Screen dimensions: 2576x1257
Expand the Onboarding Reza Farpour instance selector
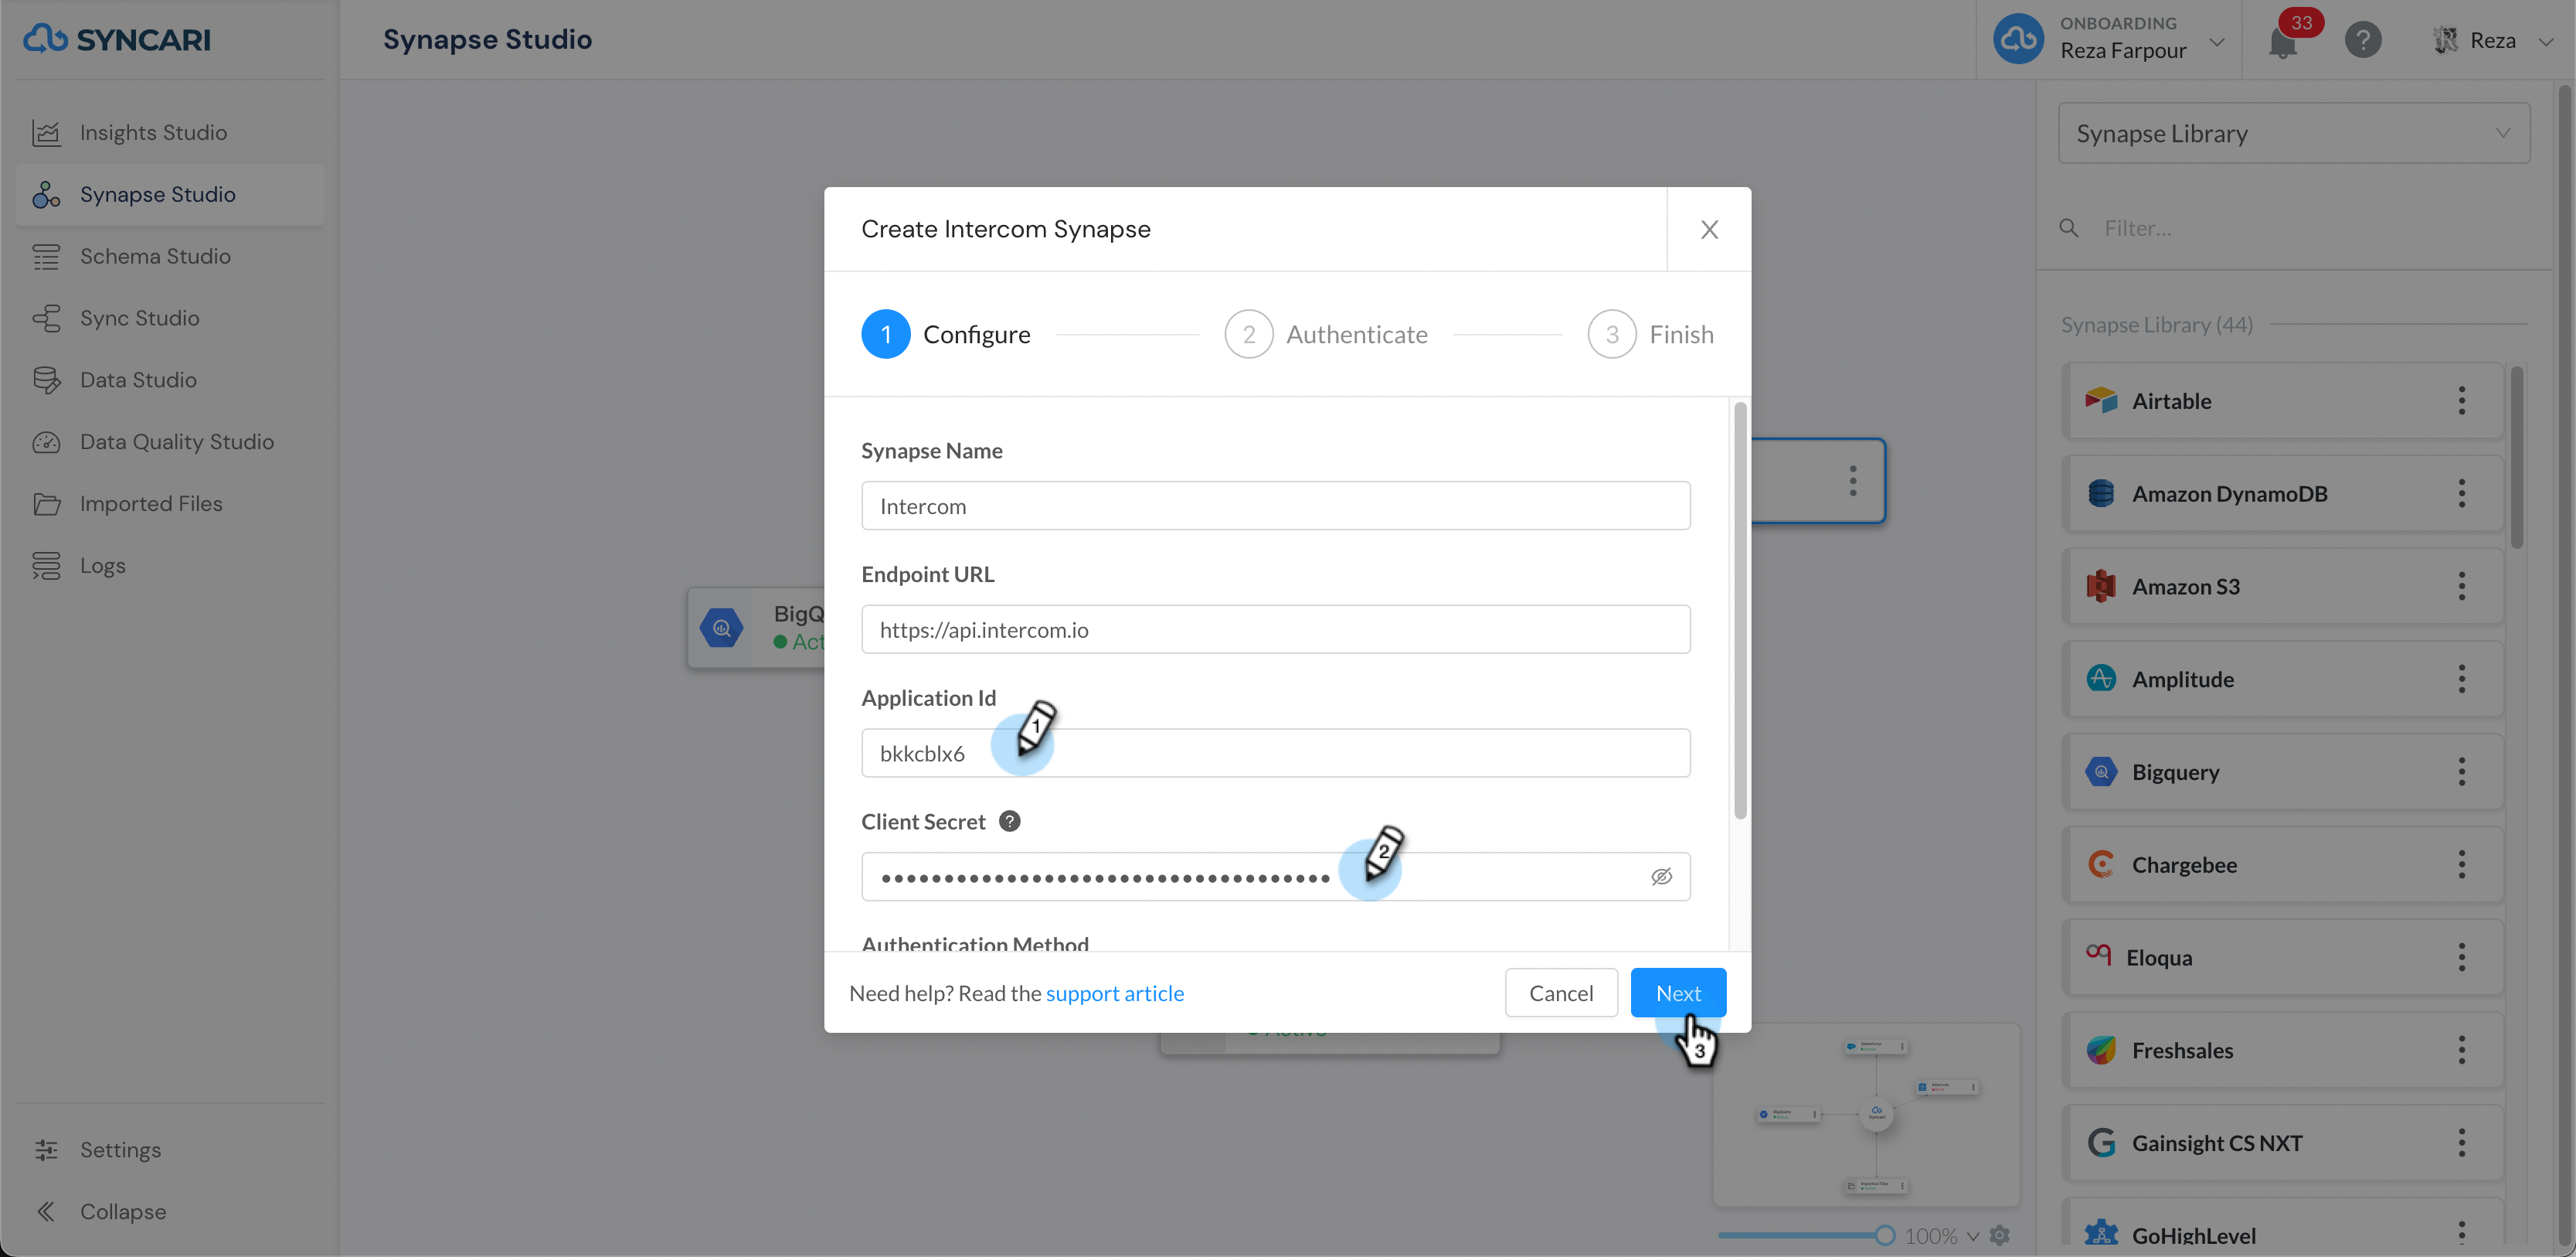pos(2108,40)
